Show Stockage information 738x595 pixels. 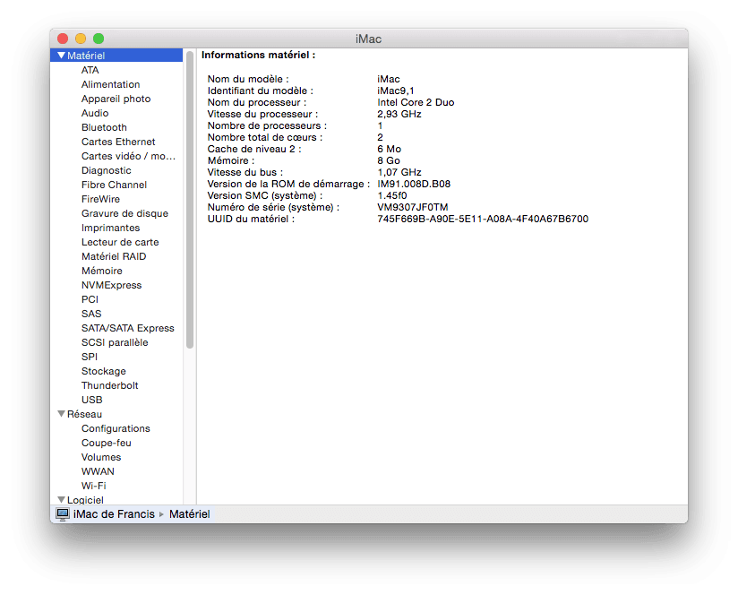(x=104, y=371)
